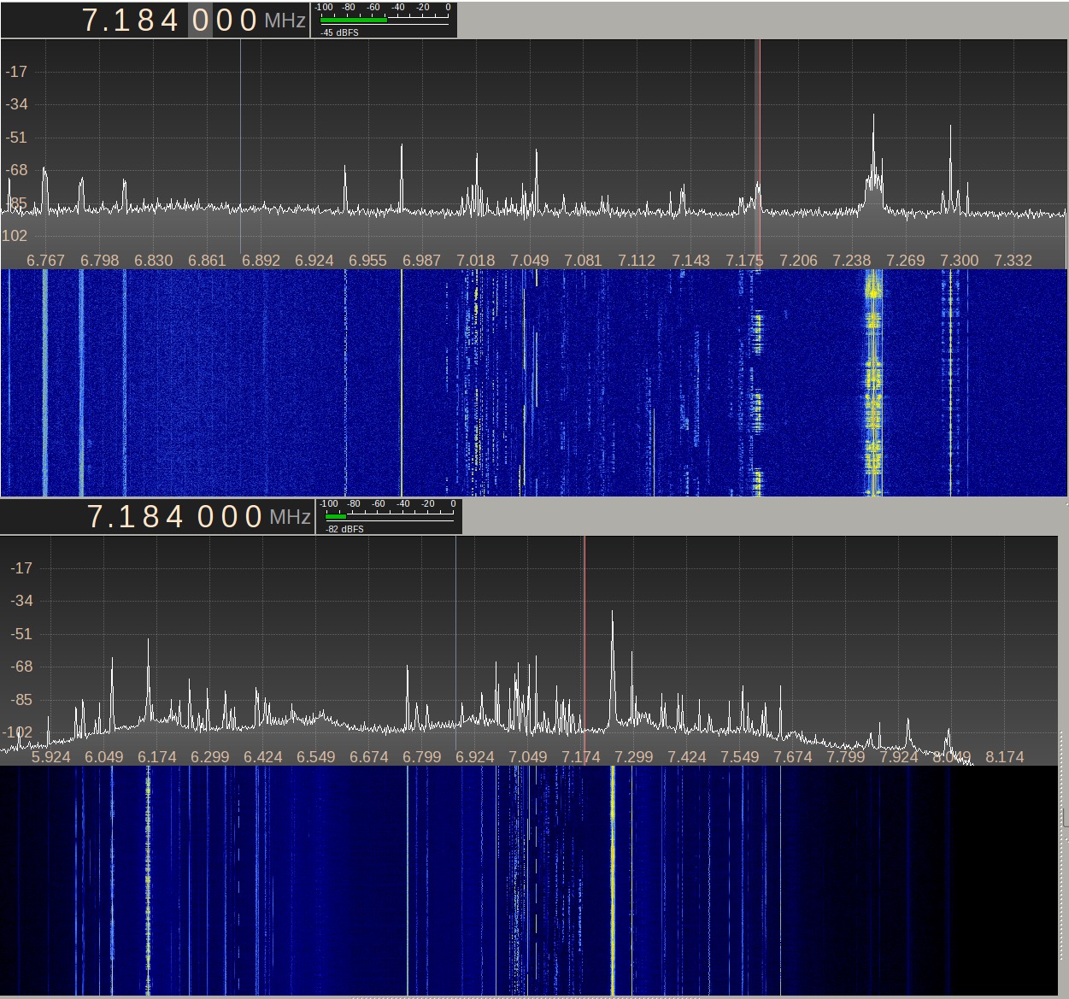Click the yellow trace in the lower waterfall display
The image size is (1069, 999).
tap(614, 880)
